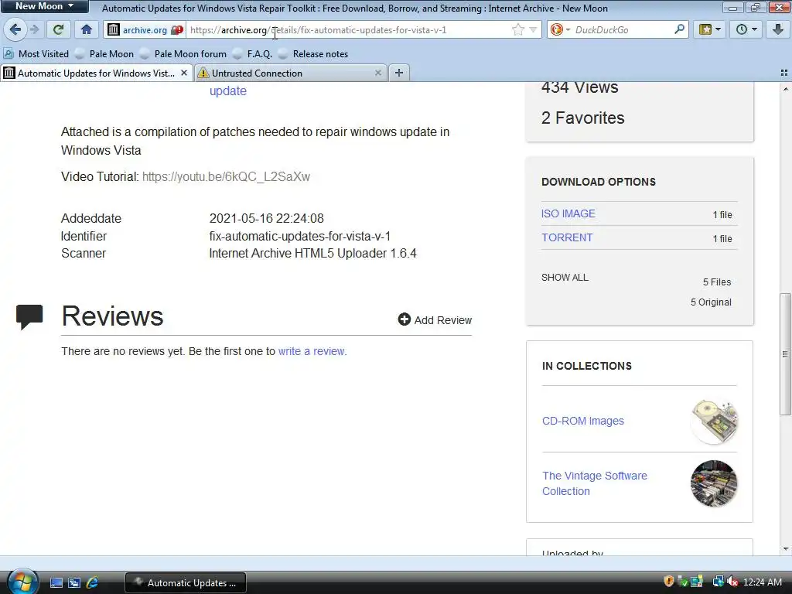Click the scrollbar up arrow

click(x=786, y=89)
